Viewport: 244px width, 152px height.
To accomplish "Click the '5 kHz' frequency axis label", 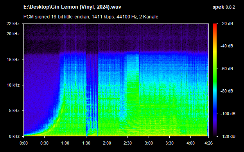I will click(x=14, y=111).
